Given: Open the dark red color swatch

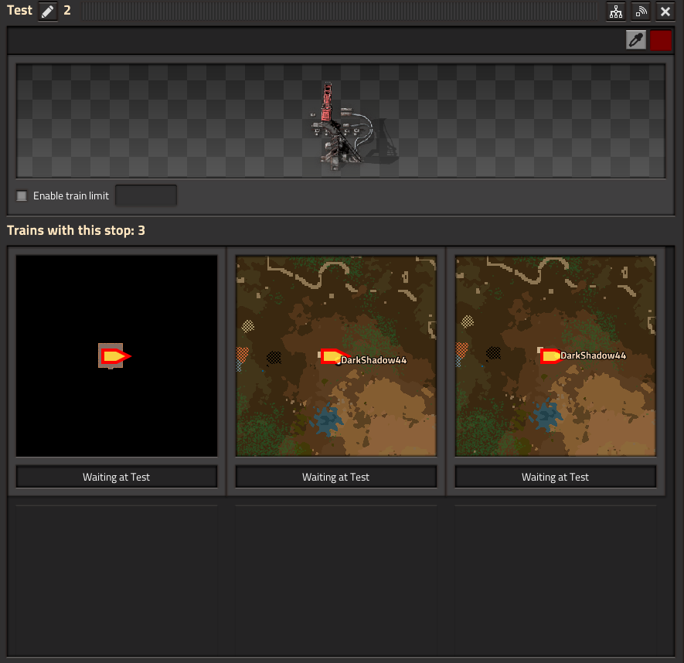Looking at the screenshot, I should point(661,40).
